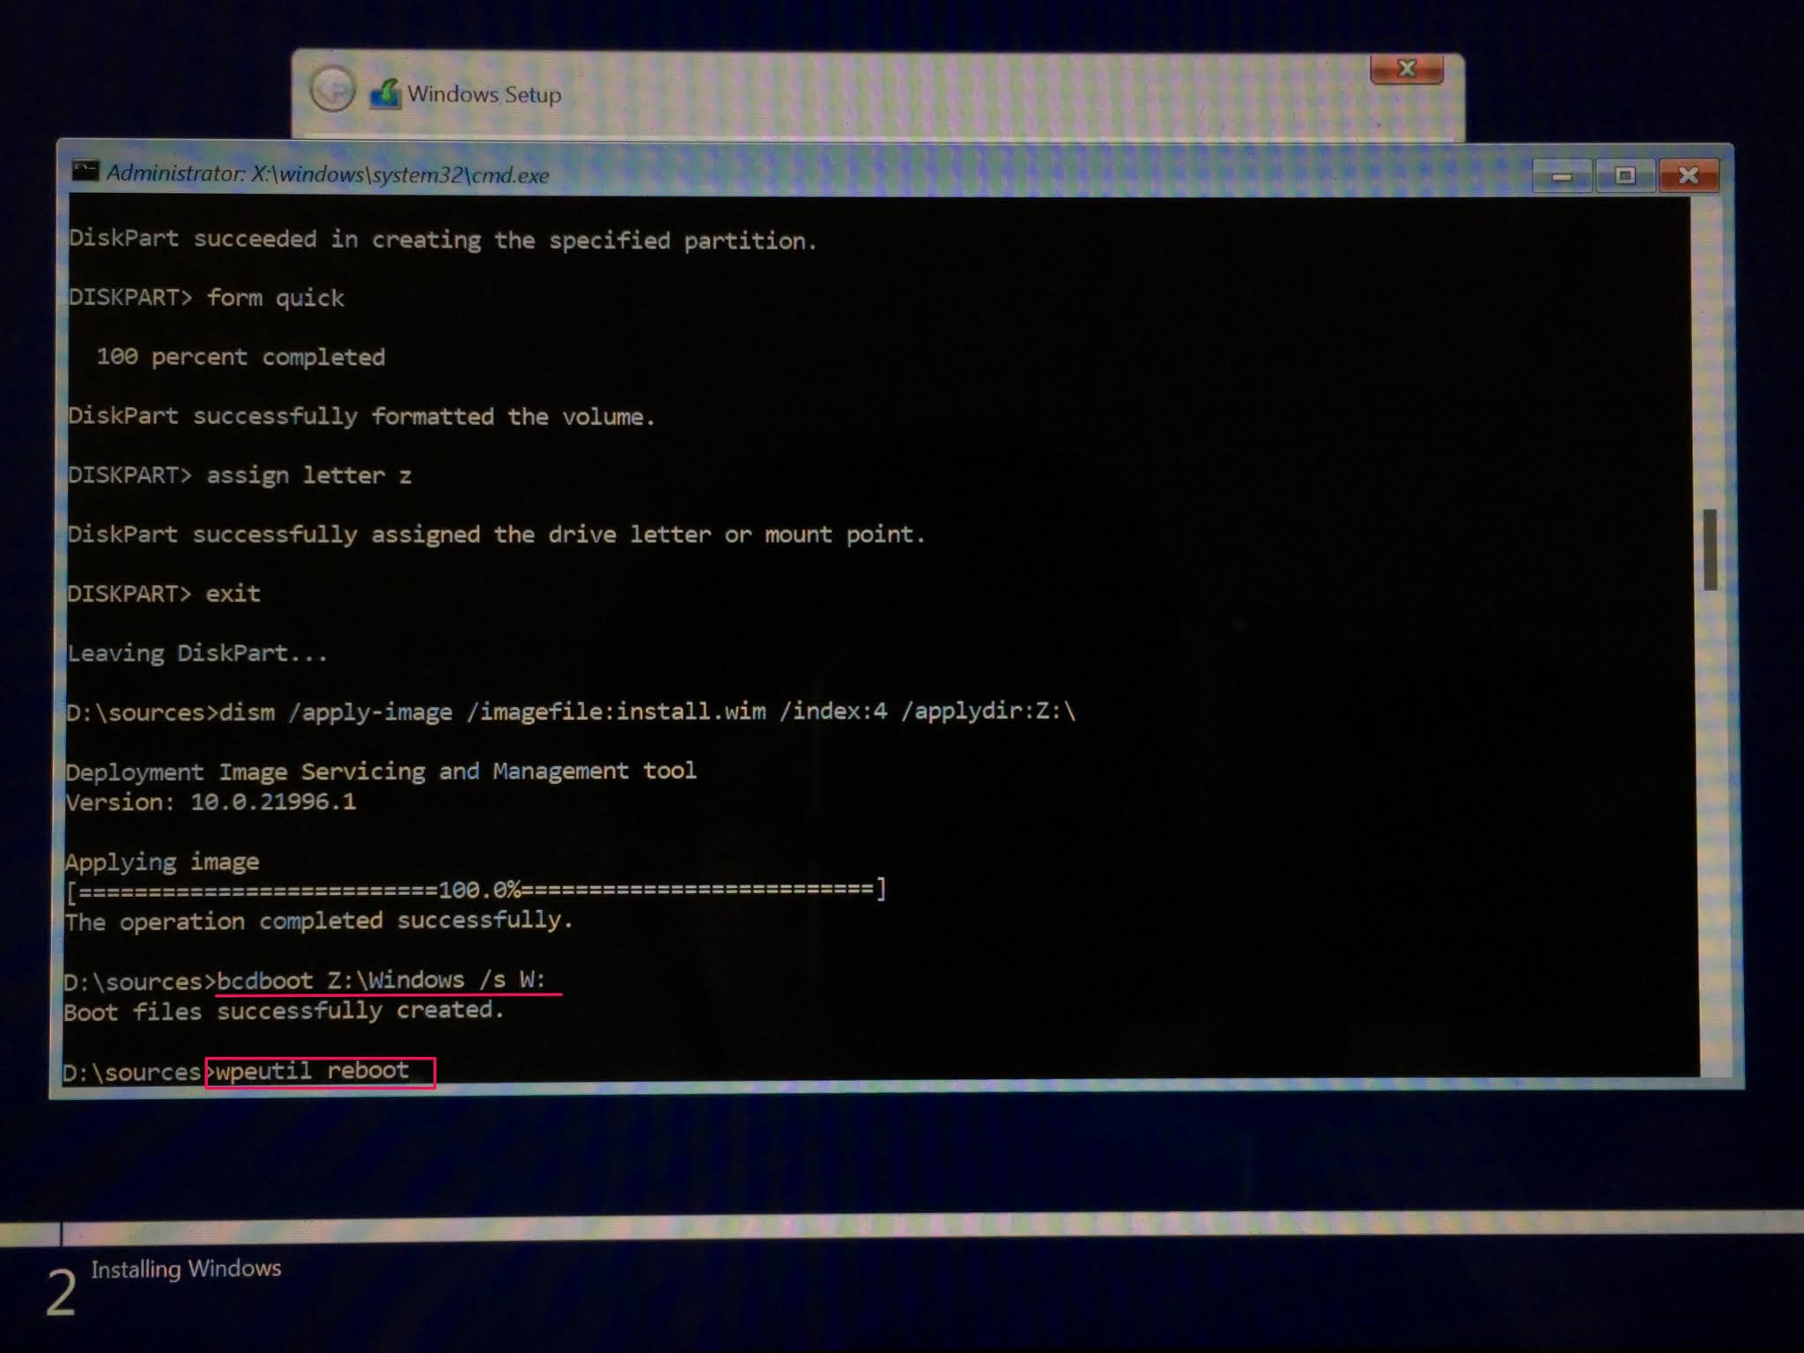1804x1353 pixels.
Task: Click the Installing Windows step label
Action: (186, 1268)
